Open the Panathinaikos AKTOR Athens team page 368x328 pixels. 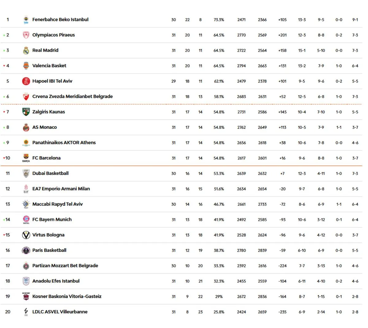[x=64, y=142]
